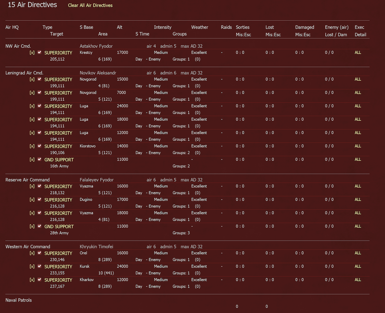This screenshot has width=385, height=313.
Task: Remove the Kharkov superiority directive with [x]
Action: tap(32, 280)
